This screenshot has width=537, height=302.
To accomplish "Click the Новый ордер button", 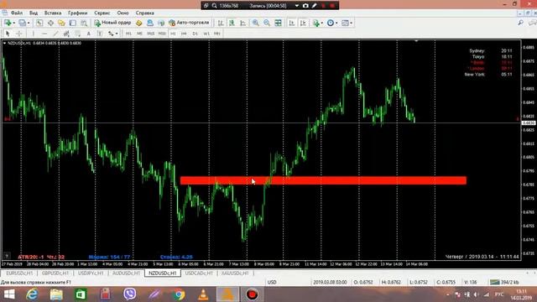I will pos(112,23).
